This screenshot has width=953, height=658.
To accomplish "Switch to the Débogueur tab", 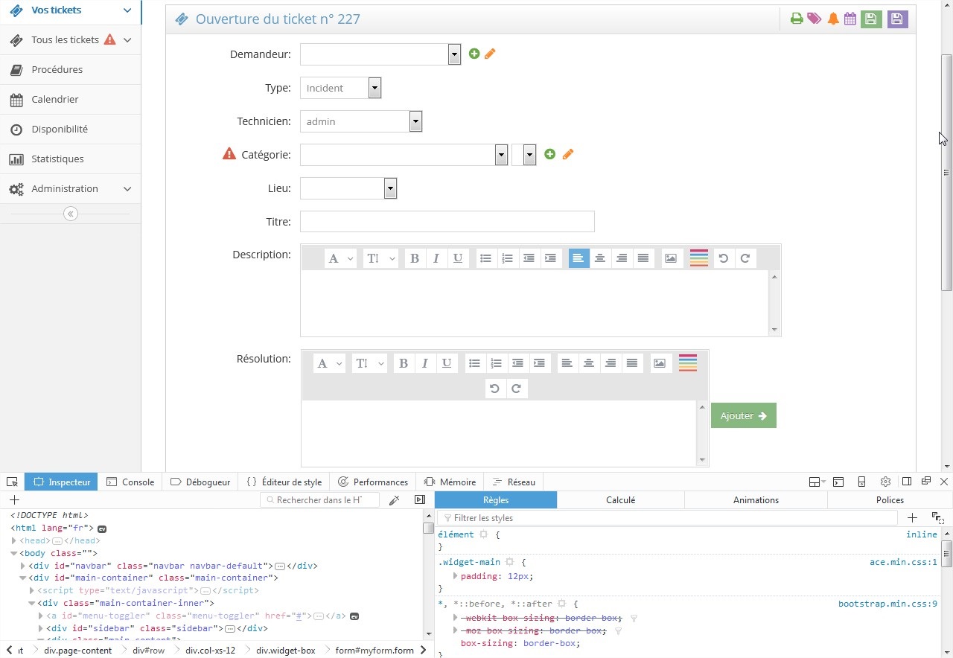I will (200, 482).
